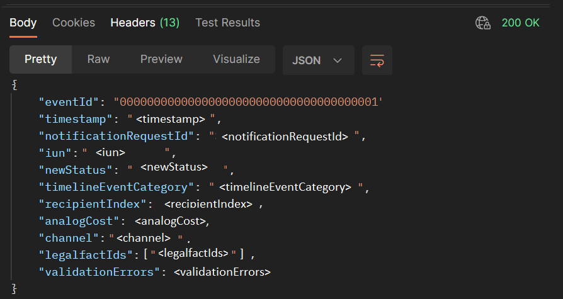Select the Preview response view
The image size is (563, 299).
(x=161, y=60)
